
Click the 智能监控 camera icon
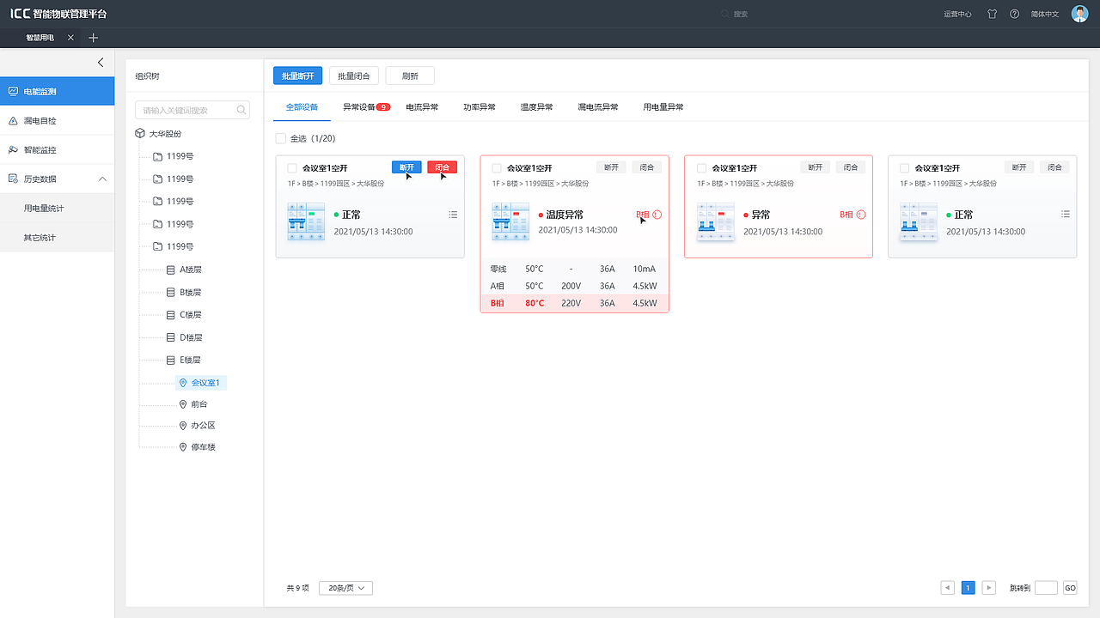[13, 150]
